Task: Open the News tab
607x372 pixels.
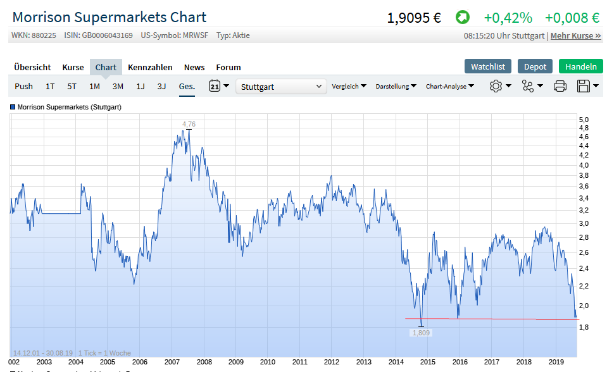Action: tap(194, 67)
